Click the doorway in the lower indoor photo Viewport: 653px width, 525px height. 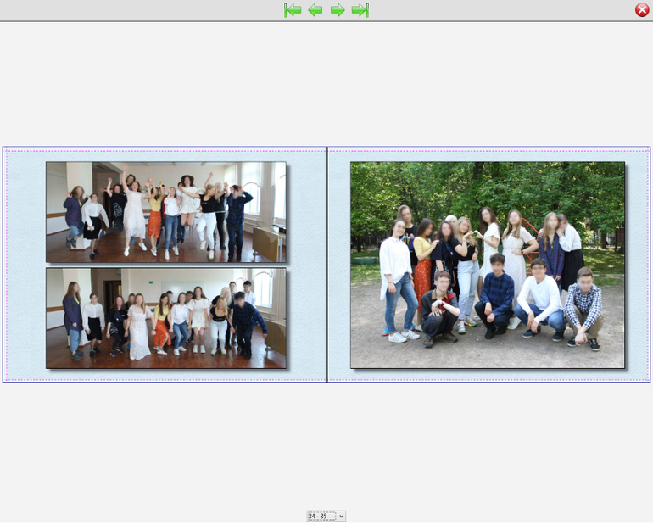[x=112, y=293]
